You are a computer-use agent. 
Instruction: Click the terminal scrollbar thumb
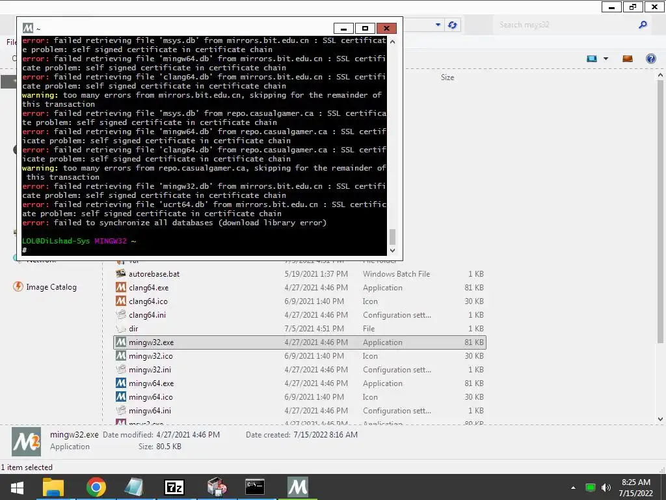[x=392, y=236]
